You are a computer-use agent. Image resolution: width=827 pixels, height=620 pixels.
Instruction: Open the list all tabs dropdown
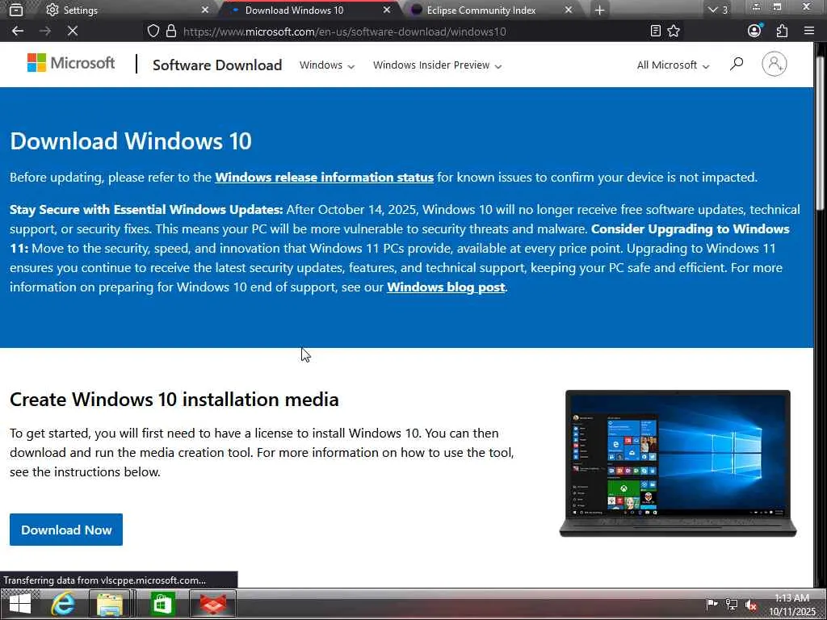coord(718,10)
